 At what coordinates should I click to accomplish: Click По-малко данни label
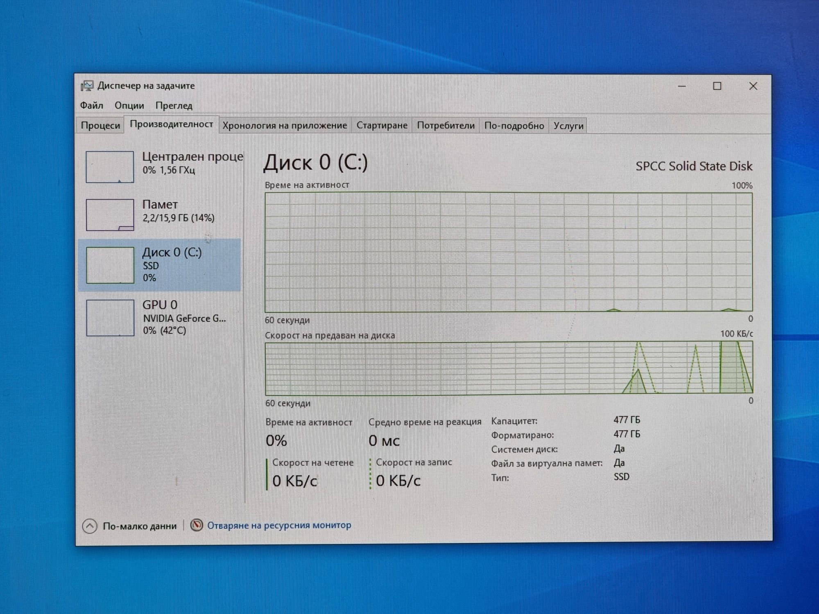[x=140, y=526]
